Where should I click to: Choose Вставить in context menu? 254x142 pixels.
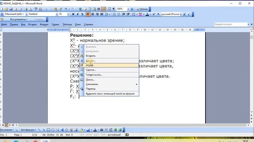click(x=109, y=56)
